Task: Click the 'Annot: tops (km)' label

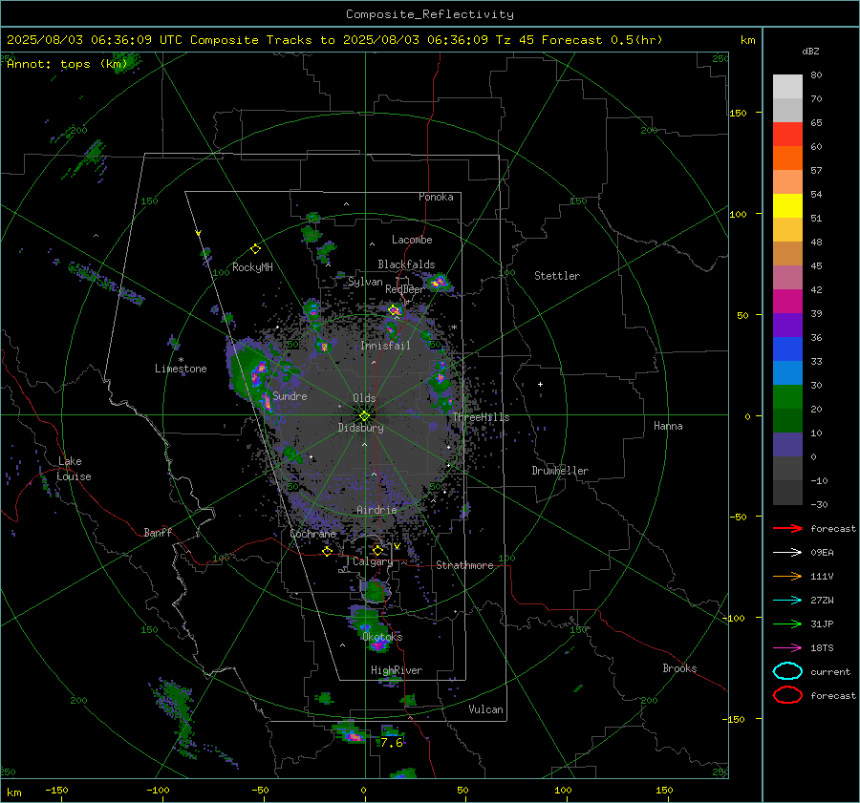Action: pos(67,64)
